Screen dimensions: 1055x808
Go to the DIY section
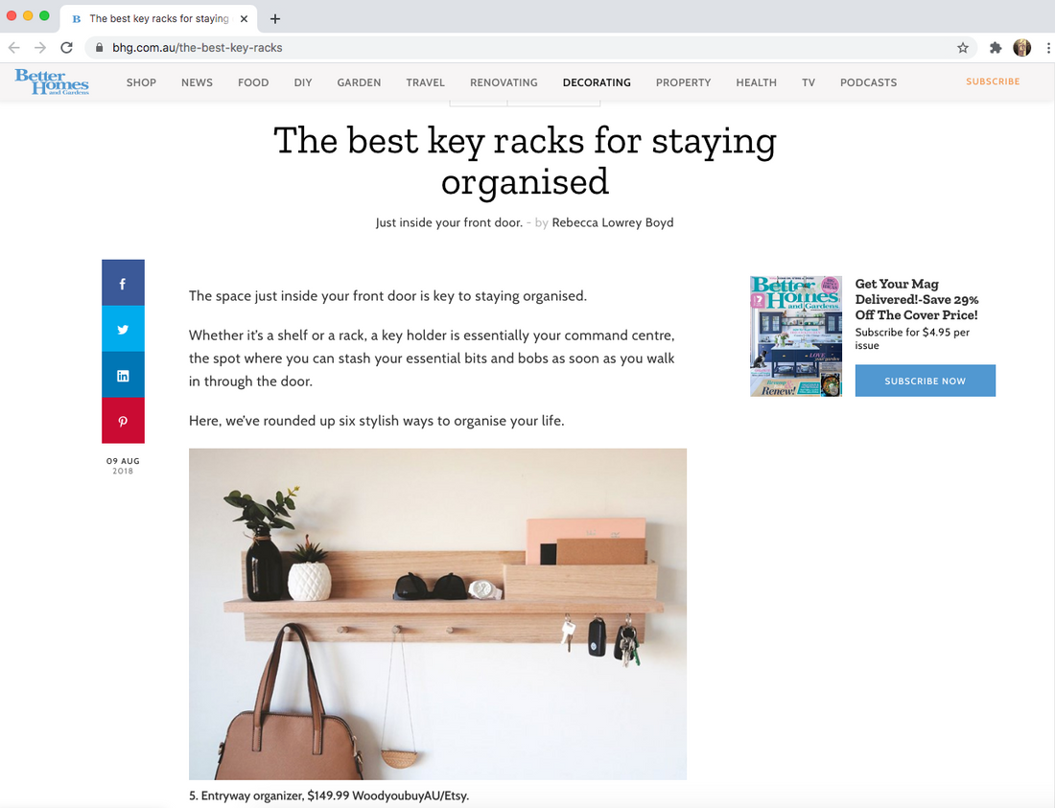click(x=303, y=82)
